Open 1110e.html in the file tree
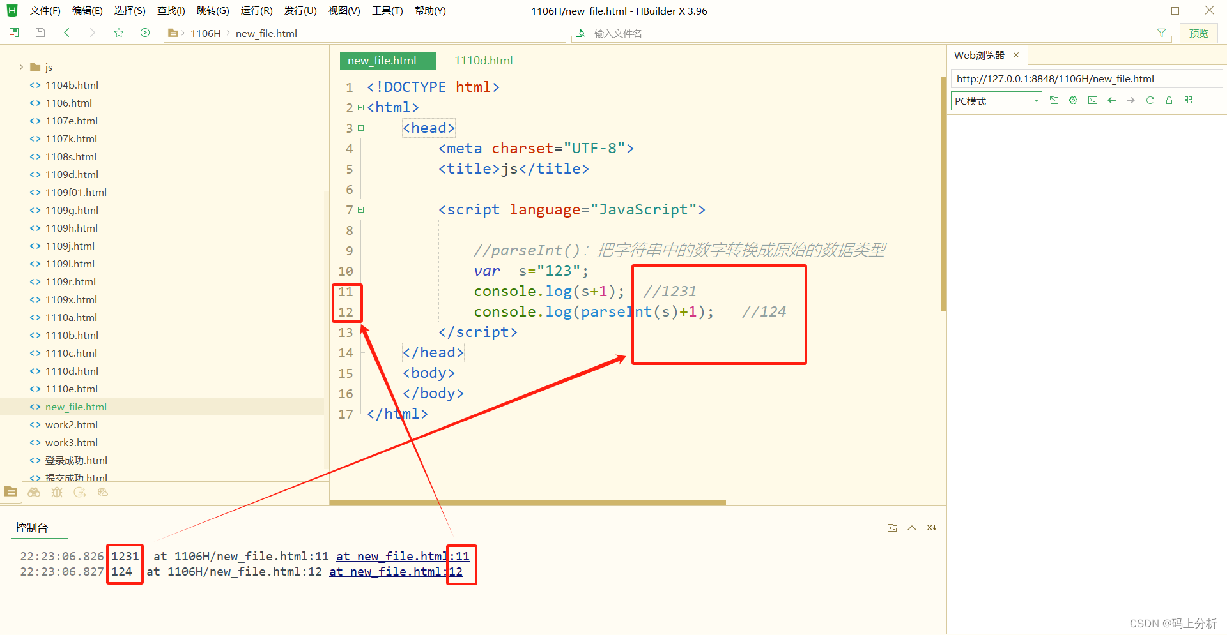 pyautogui.click(x=72, y=389)
